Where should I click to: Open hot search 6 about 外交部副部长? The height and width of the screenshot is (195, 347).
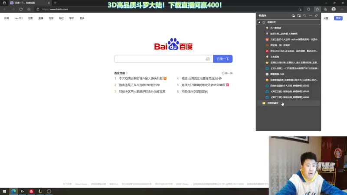[194, 91]
